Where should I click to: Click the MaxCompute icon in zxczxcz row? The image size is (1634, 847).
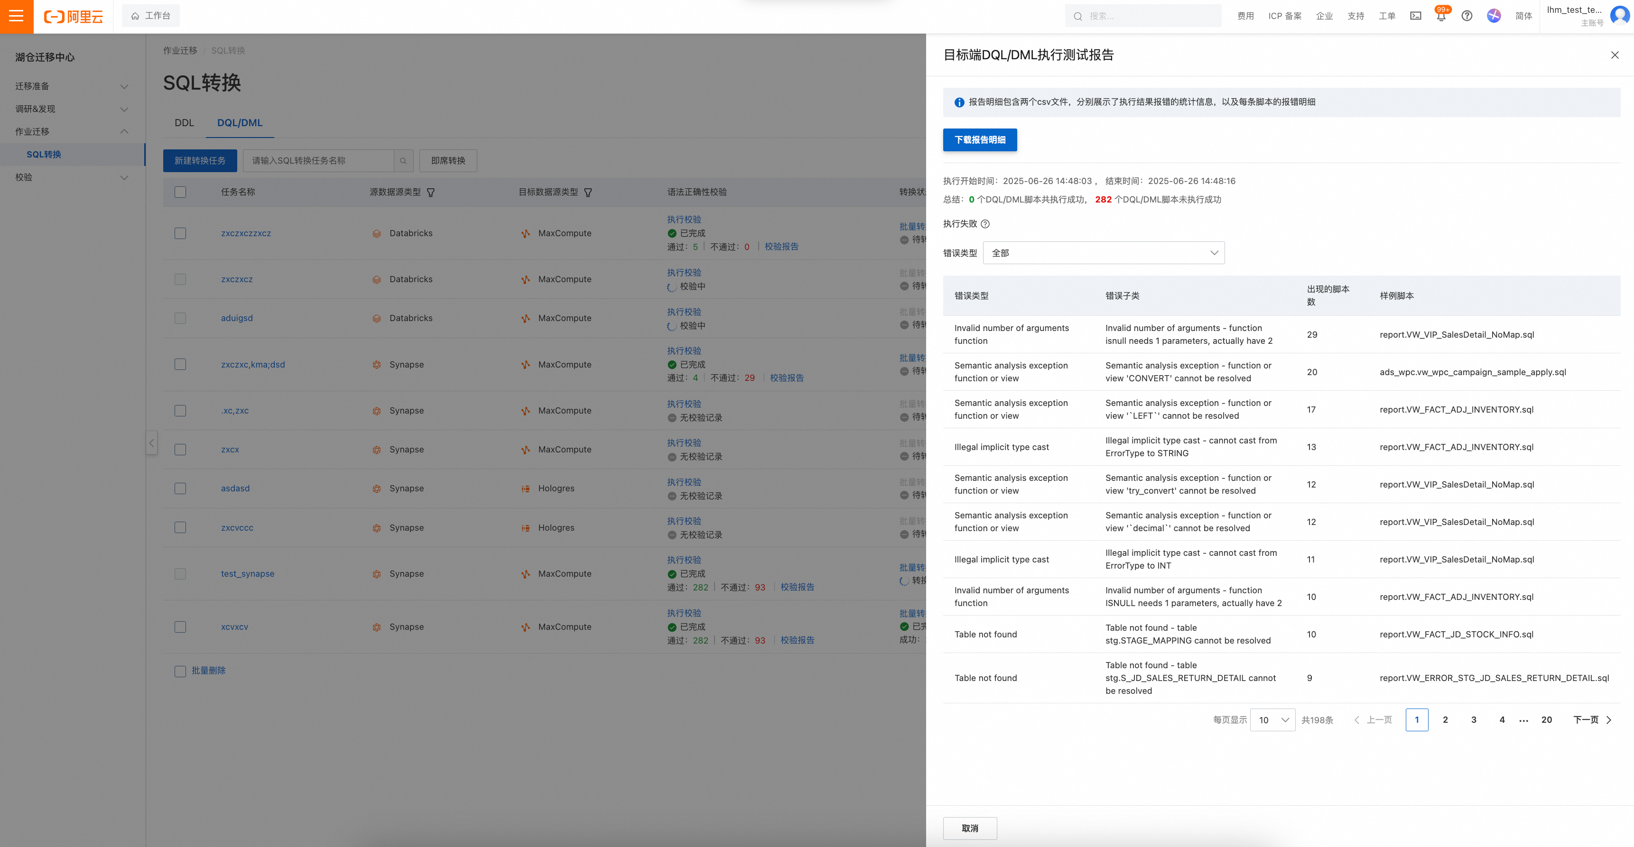526,280
